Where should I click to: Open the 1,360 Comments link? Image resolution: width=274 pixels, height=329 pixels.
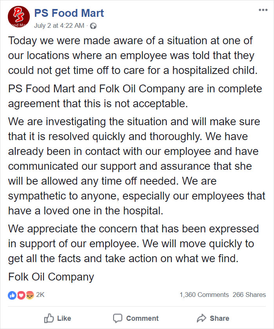tap(204, 295)
